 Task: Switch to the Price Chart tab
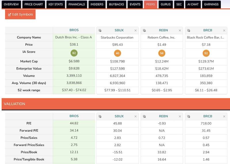pos(34,4)
